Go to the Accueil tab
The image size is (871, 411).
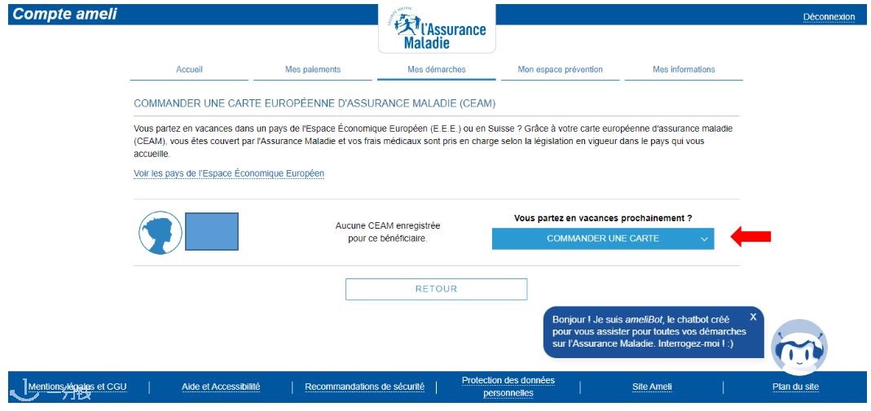pyautogui.click(x=189, y=70)
